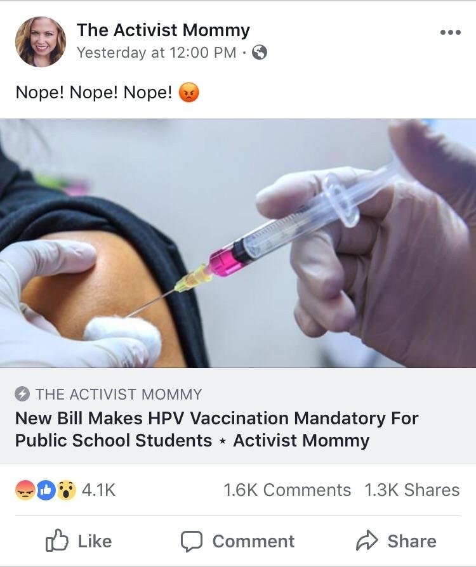Click the angry reaction icon in summary
The width and height of the screenshot is (476, 567).
click(25, 490)
